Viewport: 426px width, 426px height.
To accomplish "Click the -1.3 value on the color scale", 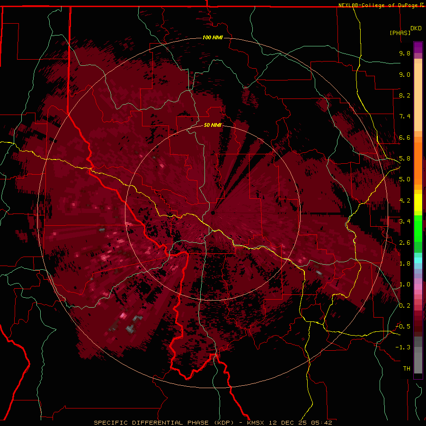I will [x=403, y=347].
